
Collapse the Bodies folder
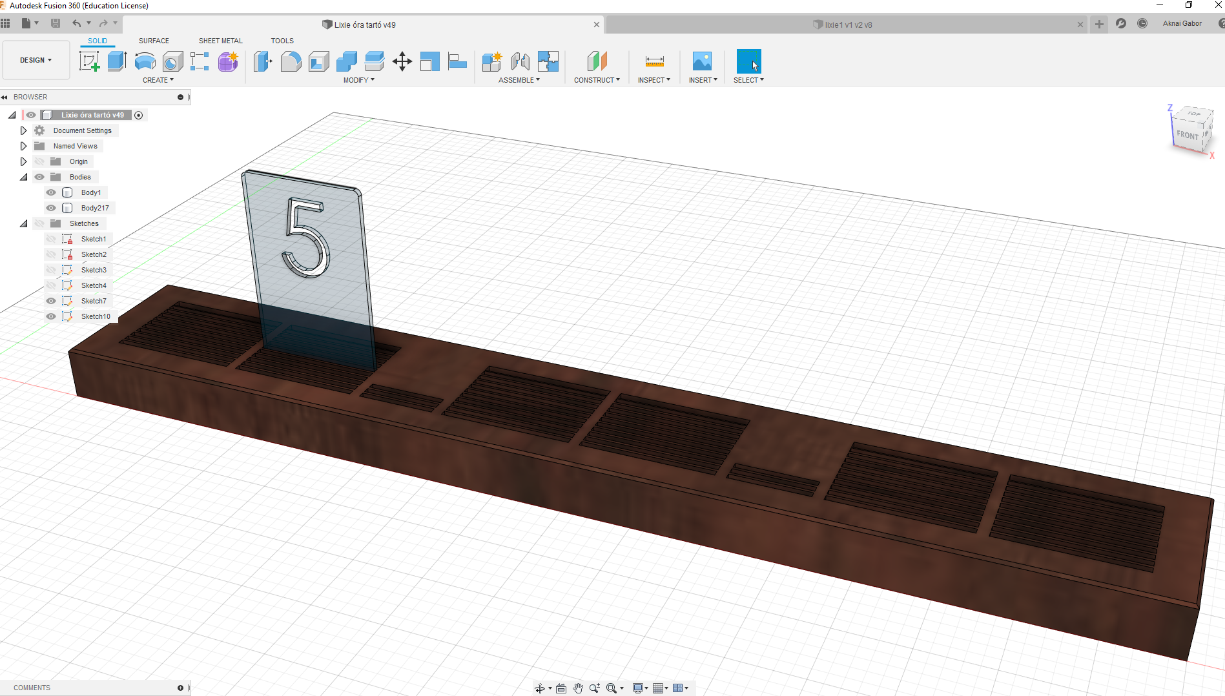coord(24,177)
